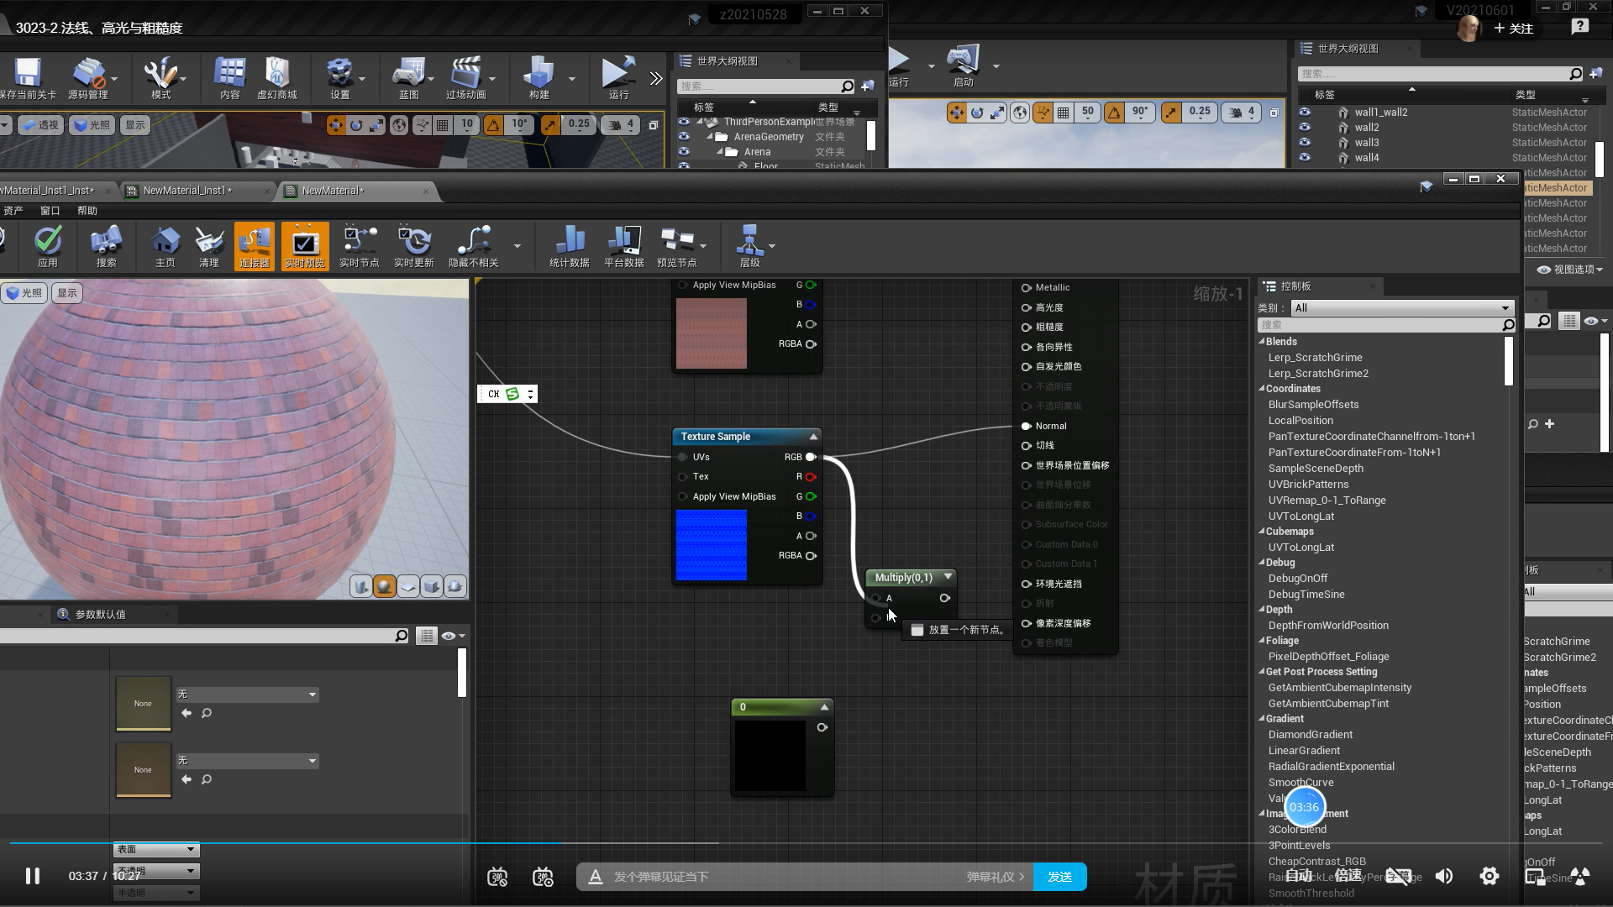Open the View Options (视图选项) dropdown

click(x=1570, y=270)
